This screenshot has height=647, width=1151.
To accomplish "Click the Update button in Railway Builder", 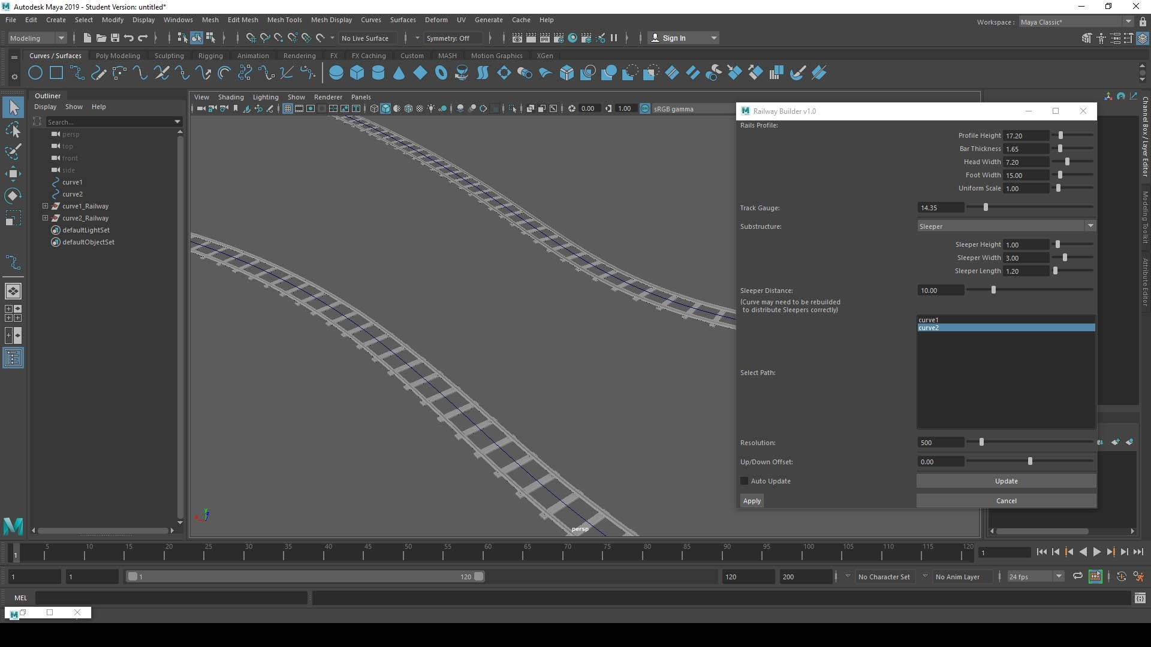I will (1006, 481).
